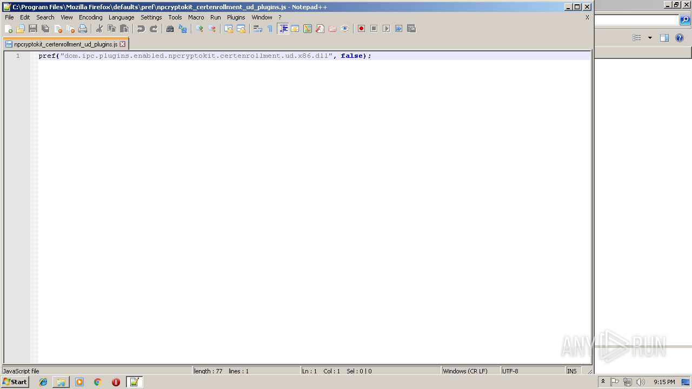
Task: Open the Settings menu
Action: [151, 17]
